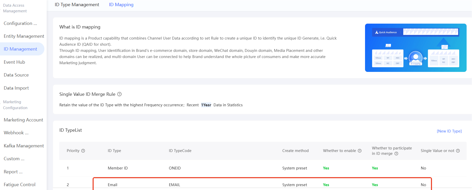Go to Kafka Management

(x=24, y=146)
